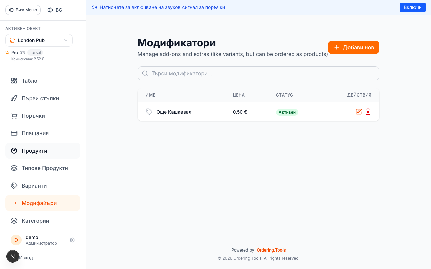
Task: Select the Табло dashboard icon
Action: pyautogui.click(x=14, y=81)
